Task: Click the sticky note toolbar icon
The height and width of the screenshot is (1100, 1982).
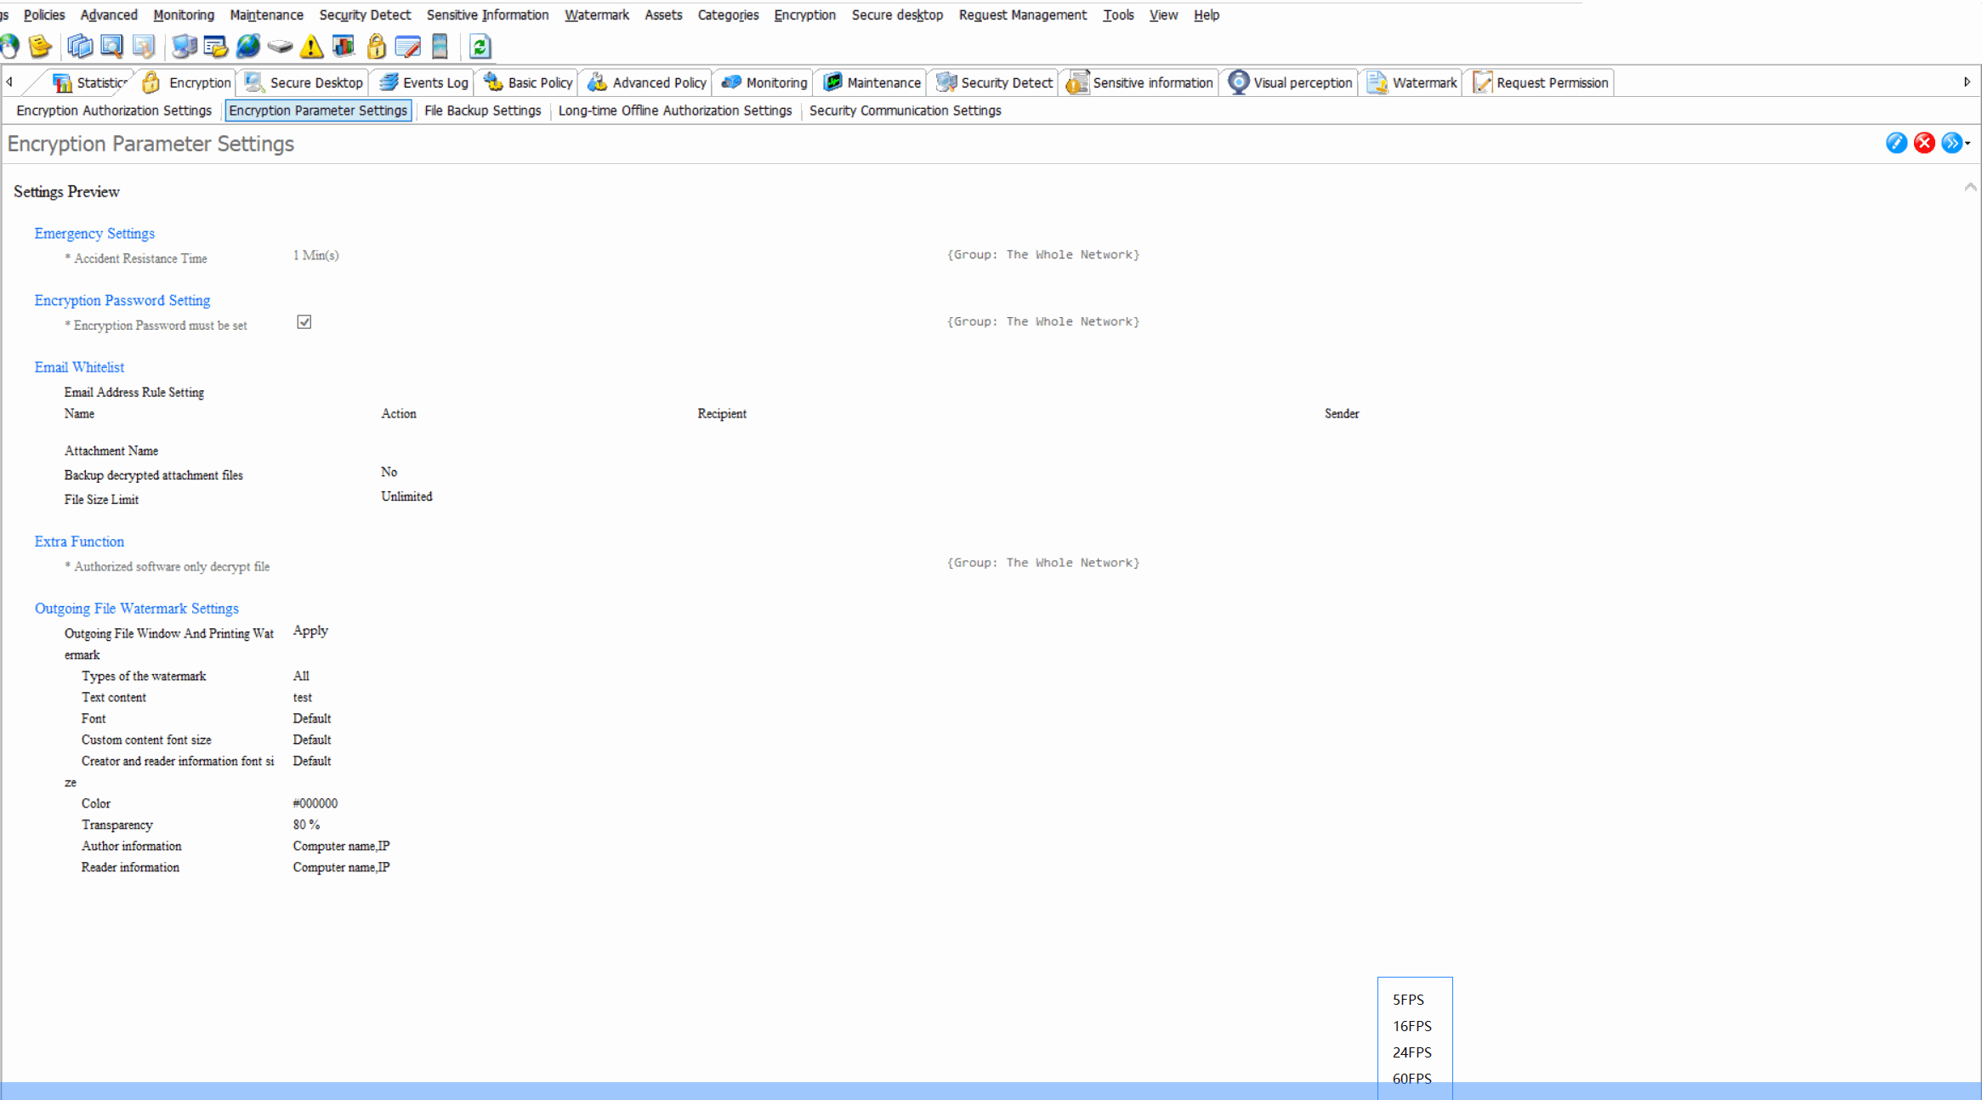Action: point(39,47)
